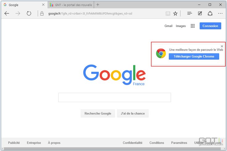The width and height of the screenshot is (227, 151).
Task: Click the scrollbar left arrow
Action: point(2,149)
